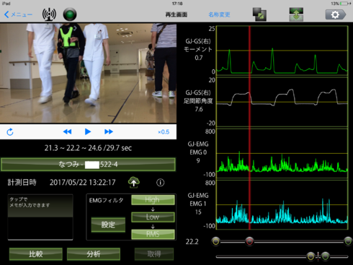Open the info circle icon
Screen dimensions: 353x265
point(161,183)
